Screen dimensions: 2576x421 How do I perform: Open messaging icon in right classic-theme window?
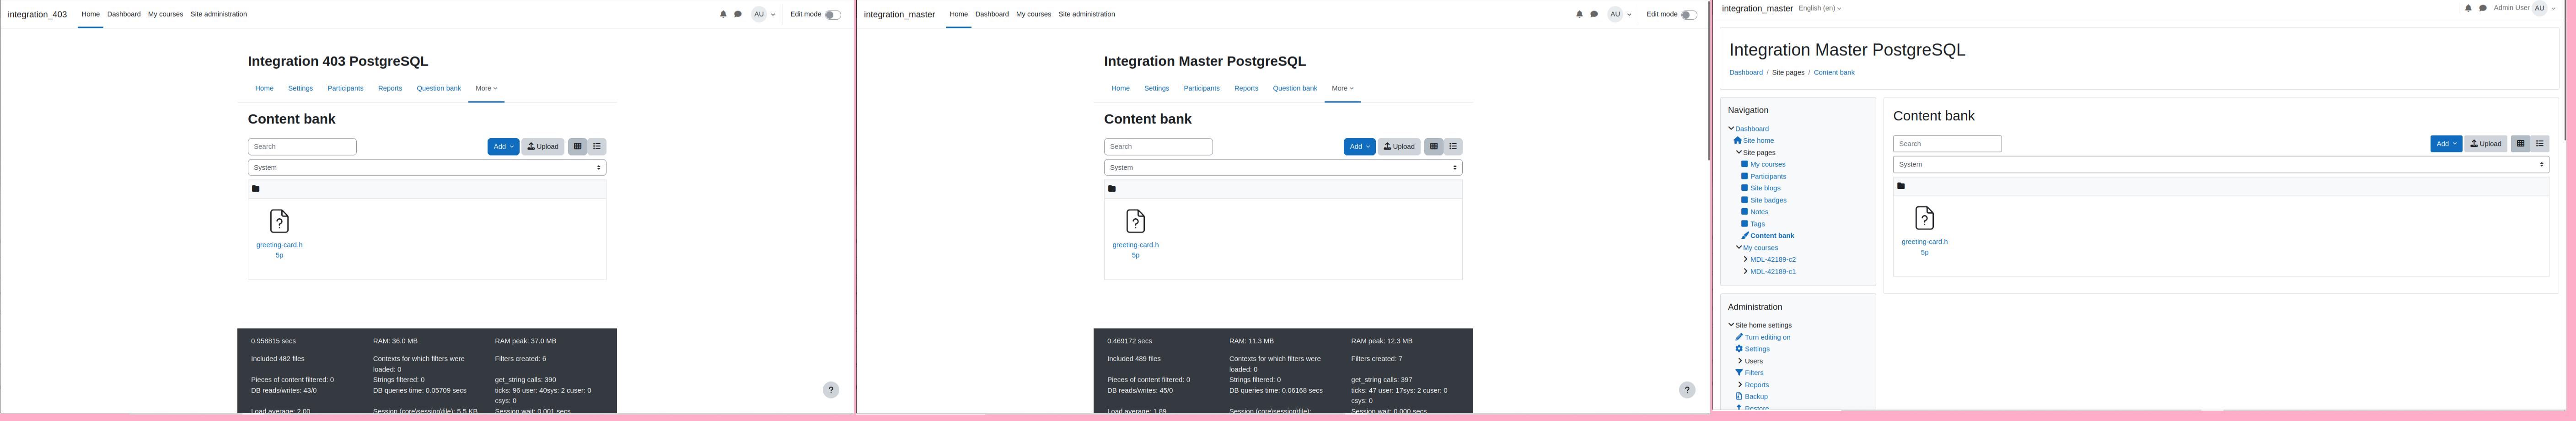[2483, 8]
